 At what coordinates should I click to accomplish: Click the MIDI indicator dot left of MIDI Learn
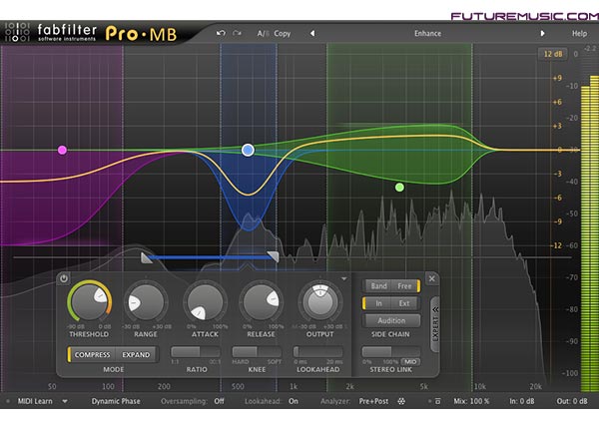8,401
